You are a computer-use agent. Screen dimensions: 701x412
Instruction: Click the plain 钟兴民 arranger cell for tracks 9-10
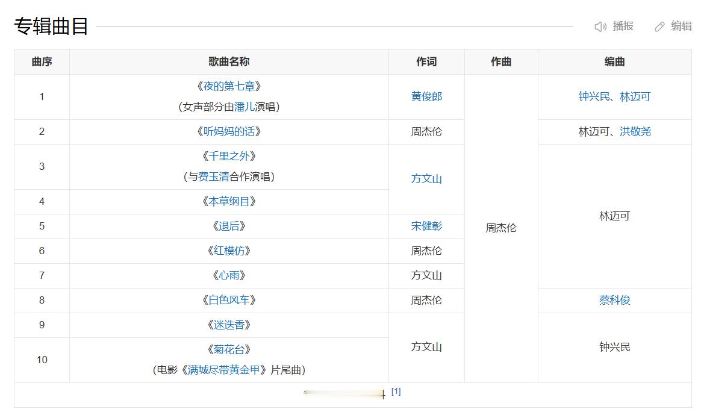pos(615,347)
